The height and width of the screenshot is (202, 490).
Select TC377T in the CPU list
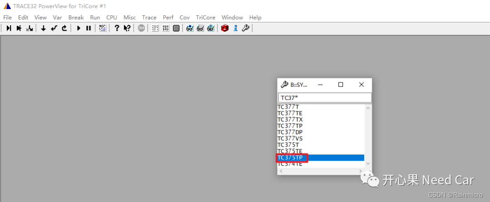coord(321,106)
